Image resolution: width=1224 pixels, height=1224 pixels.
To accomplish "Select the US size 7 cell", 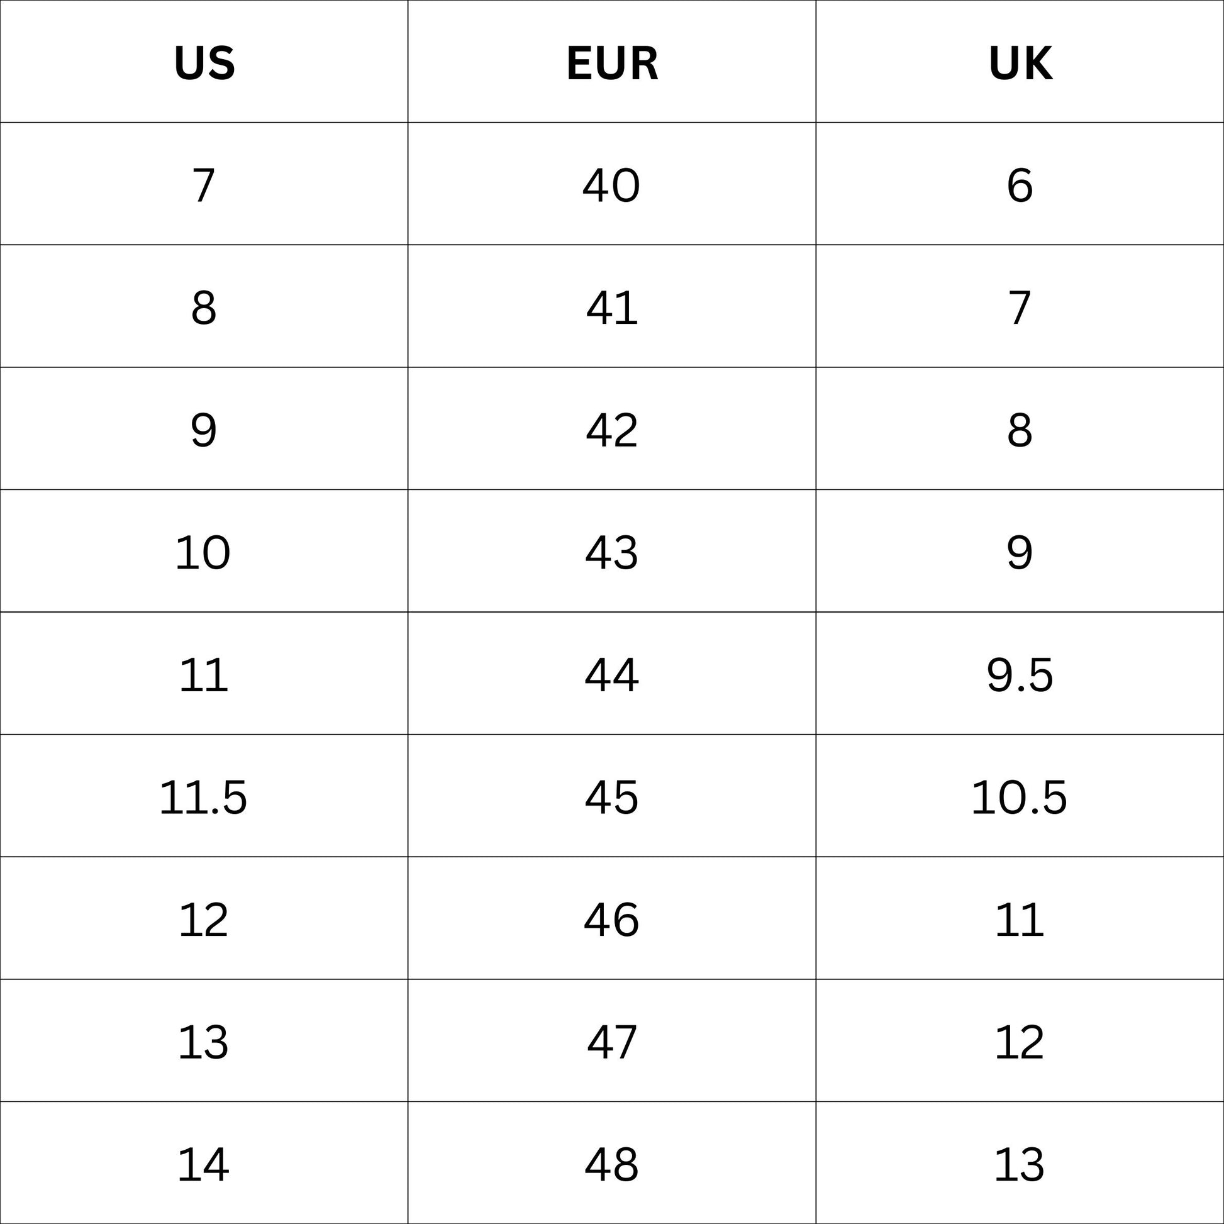I will point(204,185).
